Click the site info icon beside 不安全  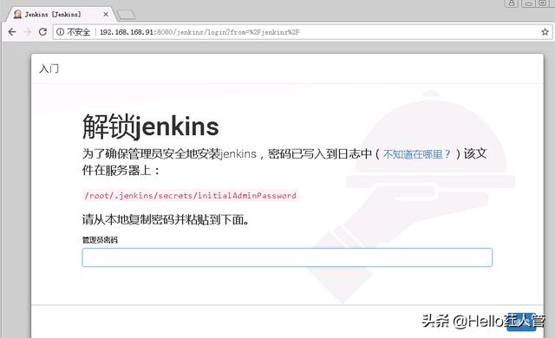point(60,32)
